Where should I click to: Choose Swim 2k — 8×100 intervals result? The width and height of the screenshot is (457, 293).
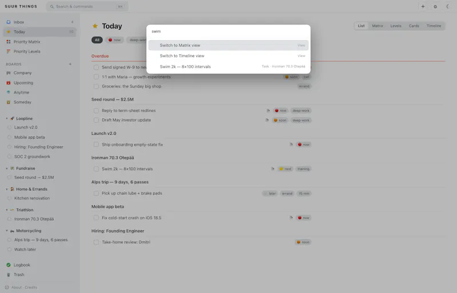click(x=228, y=66)
